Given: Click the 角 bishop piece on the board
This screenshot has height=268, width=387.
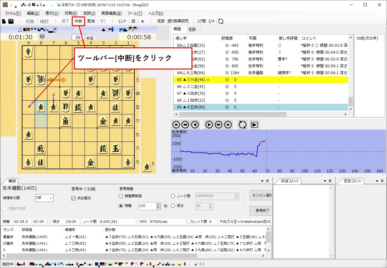Looking at the screenshot, I should click(x=65, y=121).
